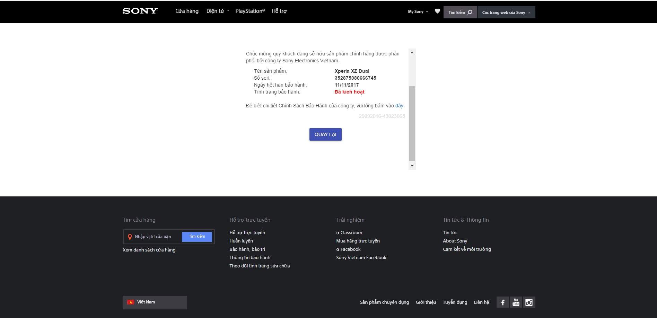This screenshot has width=657, height=318.
Task: Open Sony Facebook social icon in footer
Action: point(502,302)
